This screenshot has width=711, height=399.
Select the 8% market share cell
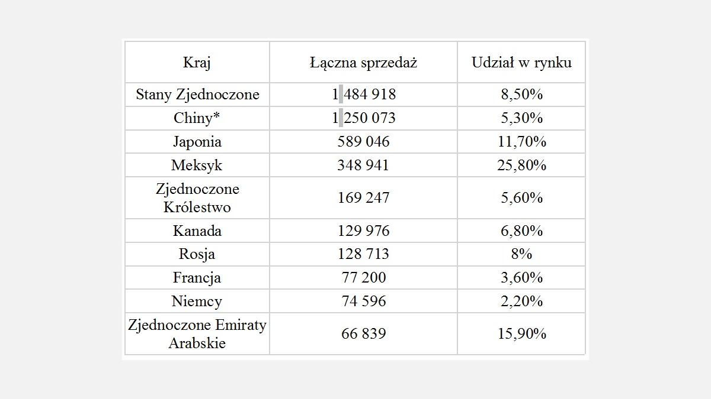[521, 254]
